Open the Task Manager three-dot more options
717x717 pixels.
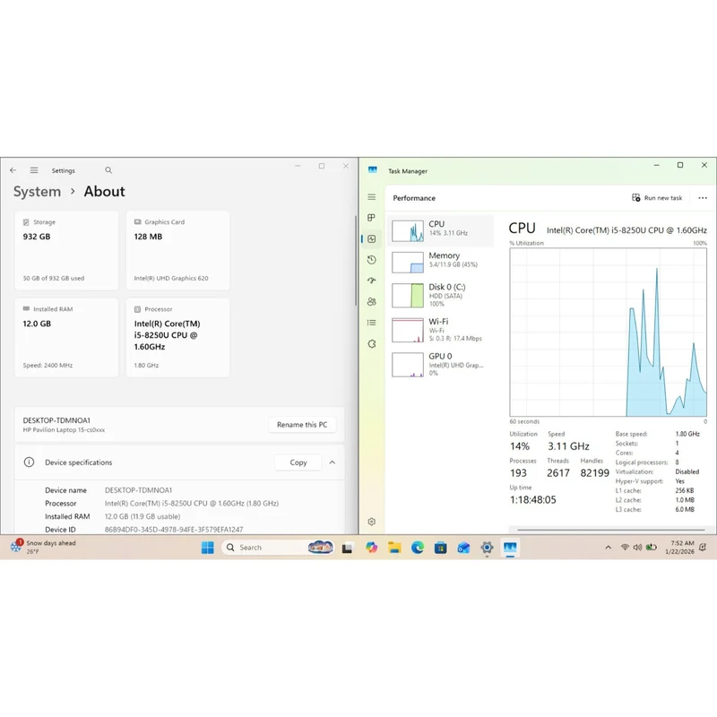[x=703, y=198]
